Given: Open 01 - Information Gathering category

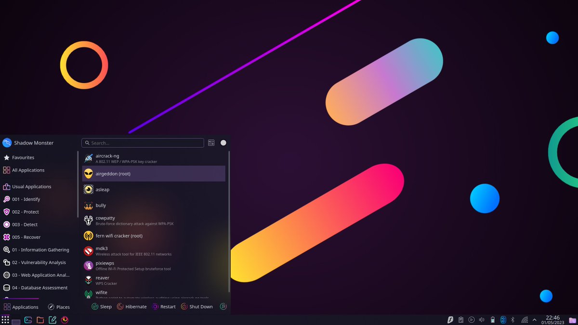Looking at the screenshot, I should point(38,250).
